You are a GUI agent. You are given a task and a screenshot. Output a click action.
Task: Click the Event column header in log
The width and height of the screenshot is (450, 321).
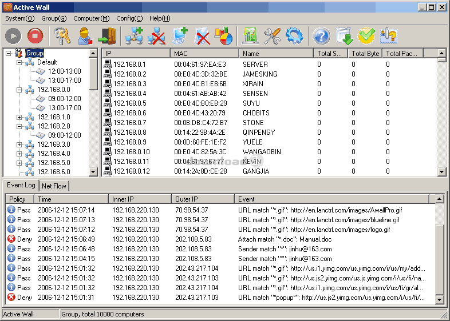point(332,199)
